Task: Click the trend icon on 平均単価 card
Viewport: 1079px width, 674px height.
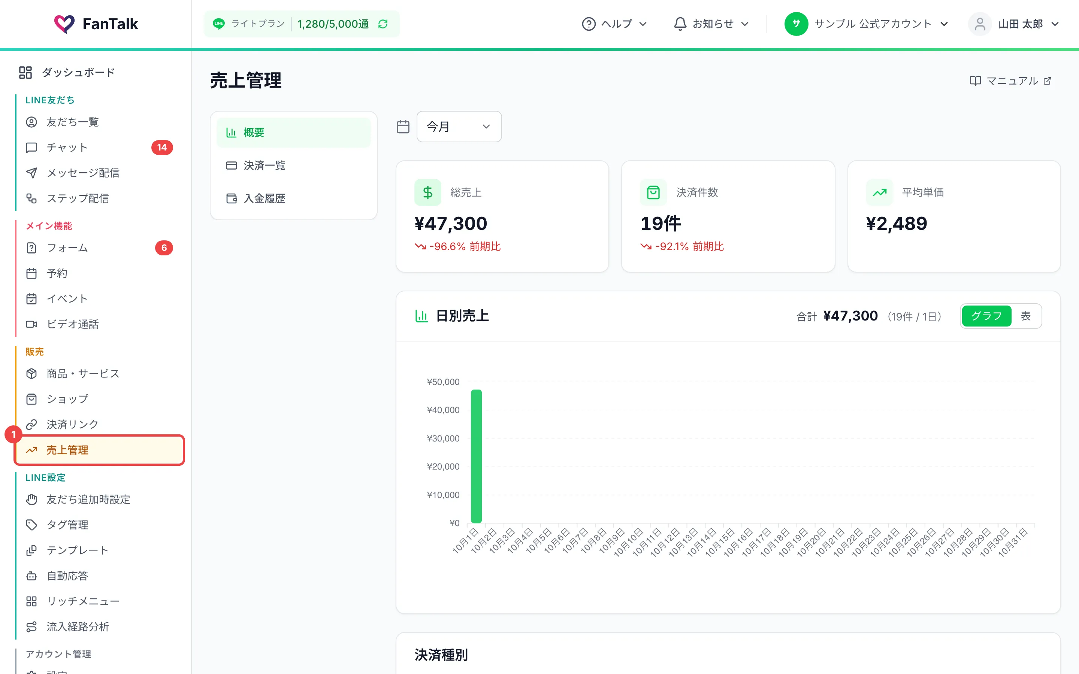Action: (x=879, y=192)
